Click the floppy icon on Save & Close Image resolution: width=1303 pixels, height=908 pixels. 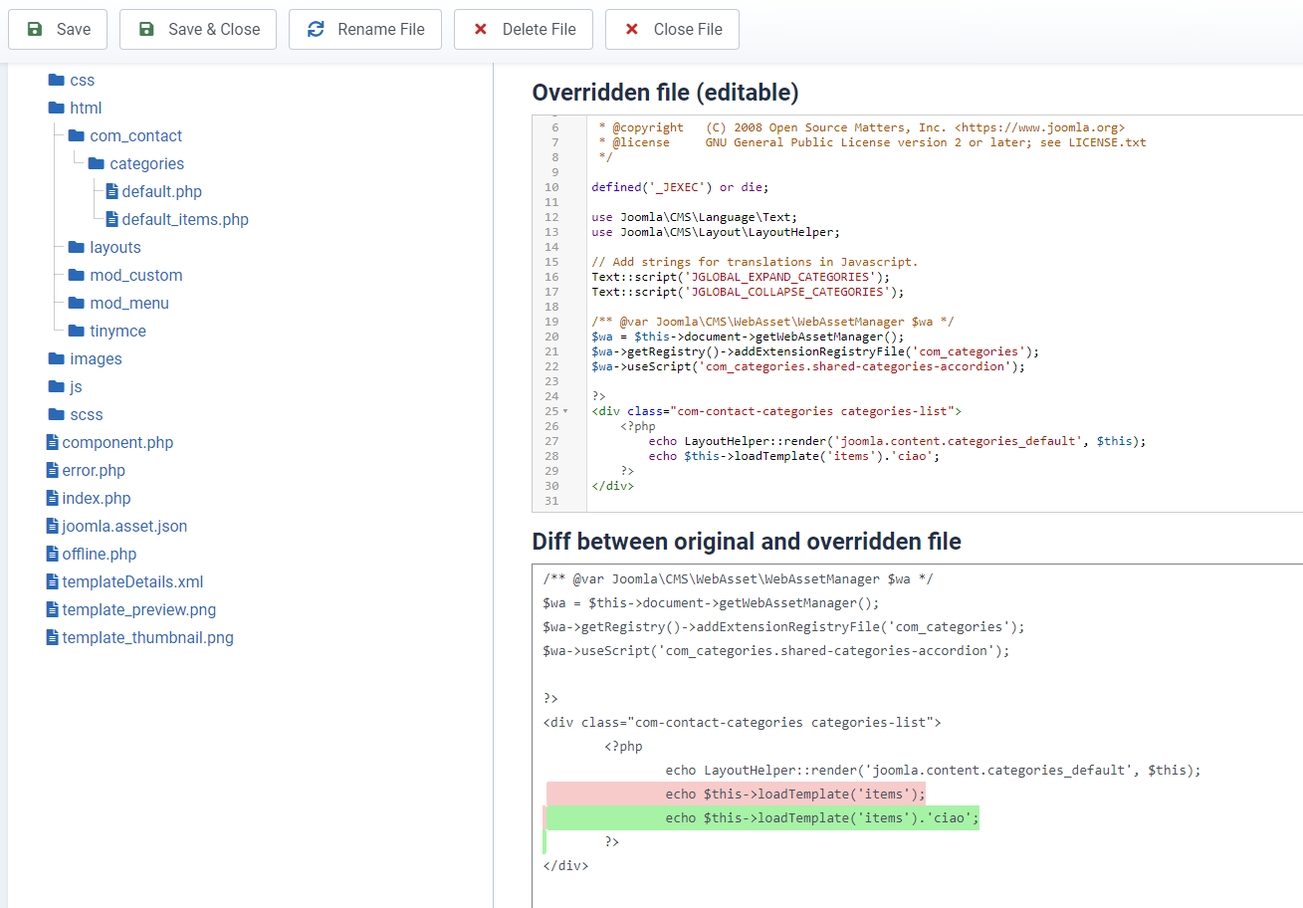pos(146,30)
